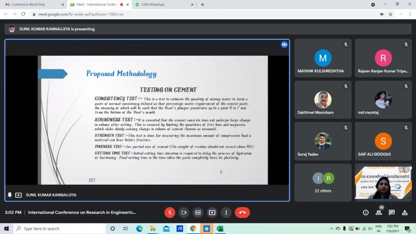Click the Present now screen-share icon
This screenshot has width=416, height=234.
point(212,213)
